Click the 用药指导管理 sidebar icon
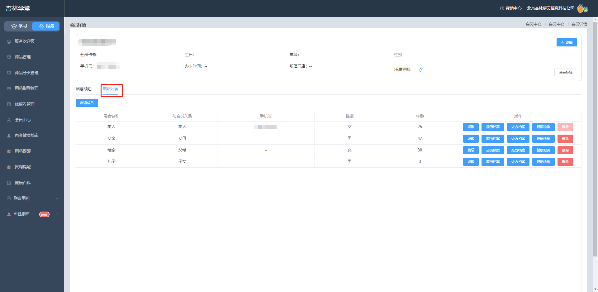 tap(9, 89)
